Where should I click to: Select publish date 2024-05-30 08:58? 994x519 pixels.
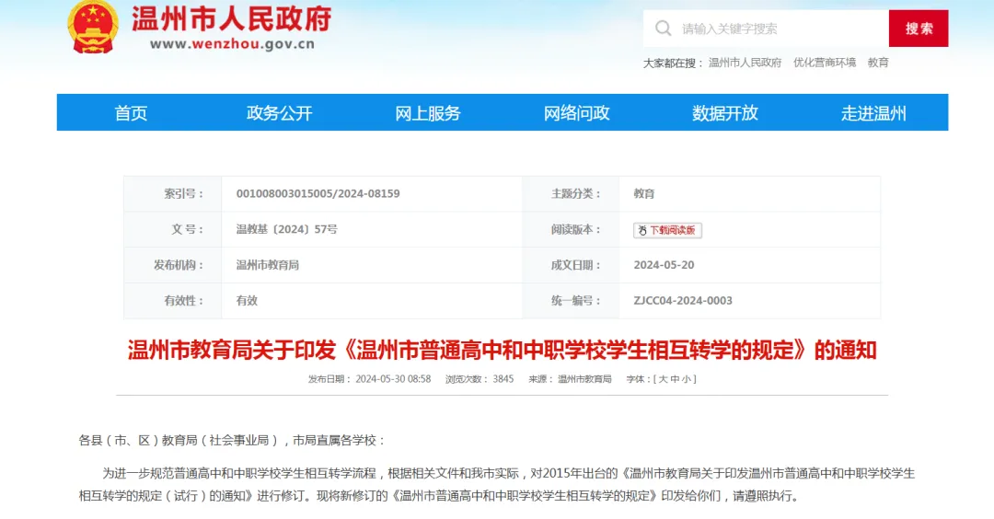(x=393, y=379)
